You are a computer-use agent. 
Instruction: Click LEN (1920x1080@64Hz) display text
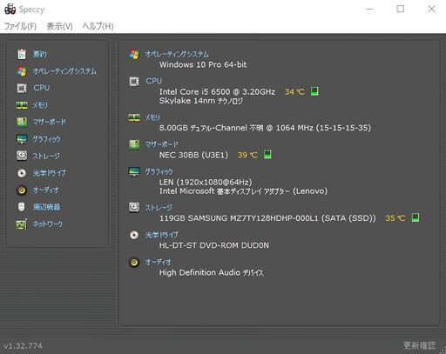click(206, 182)
